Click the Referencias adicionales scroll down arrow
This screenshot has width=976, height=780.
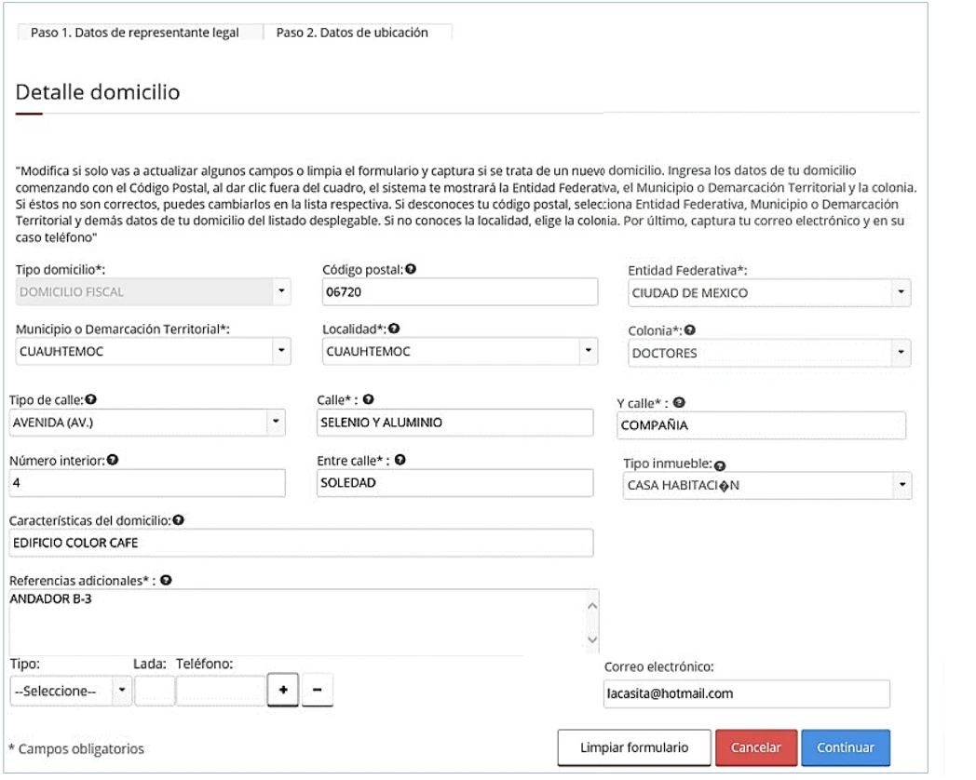[592, 639]
